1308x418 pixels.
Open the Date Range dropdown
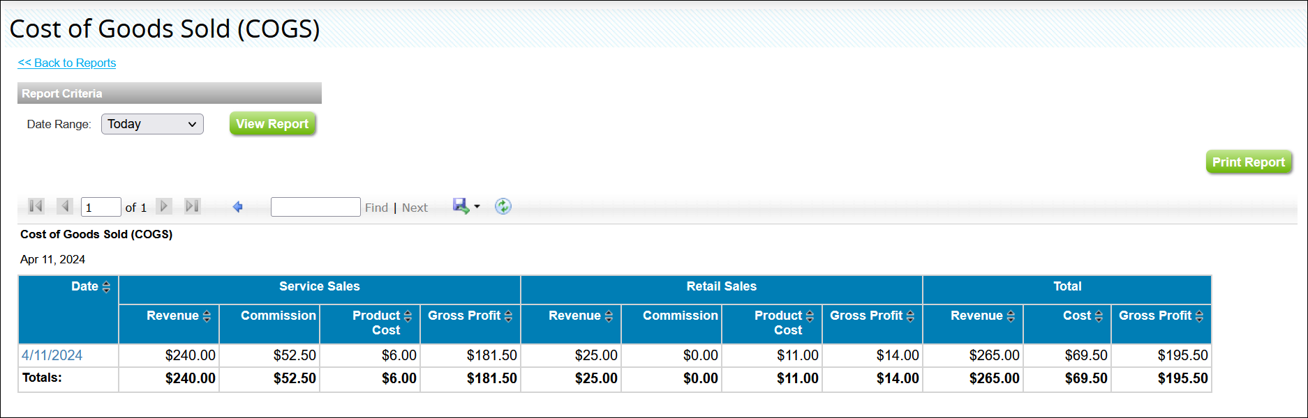click(152, 124)
